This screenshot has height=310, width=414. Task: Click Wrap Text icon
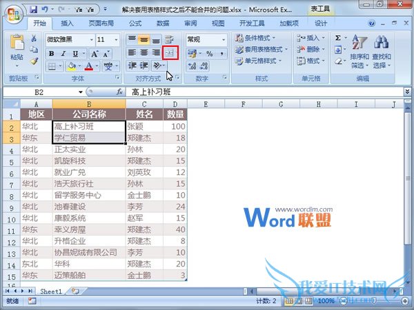(169, 39)
